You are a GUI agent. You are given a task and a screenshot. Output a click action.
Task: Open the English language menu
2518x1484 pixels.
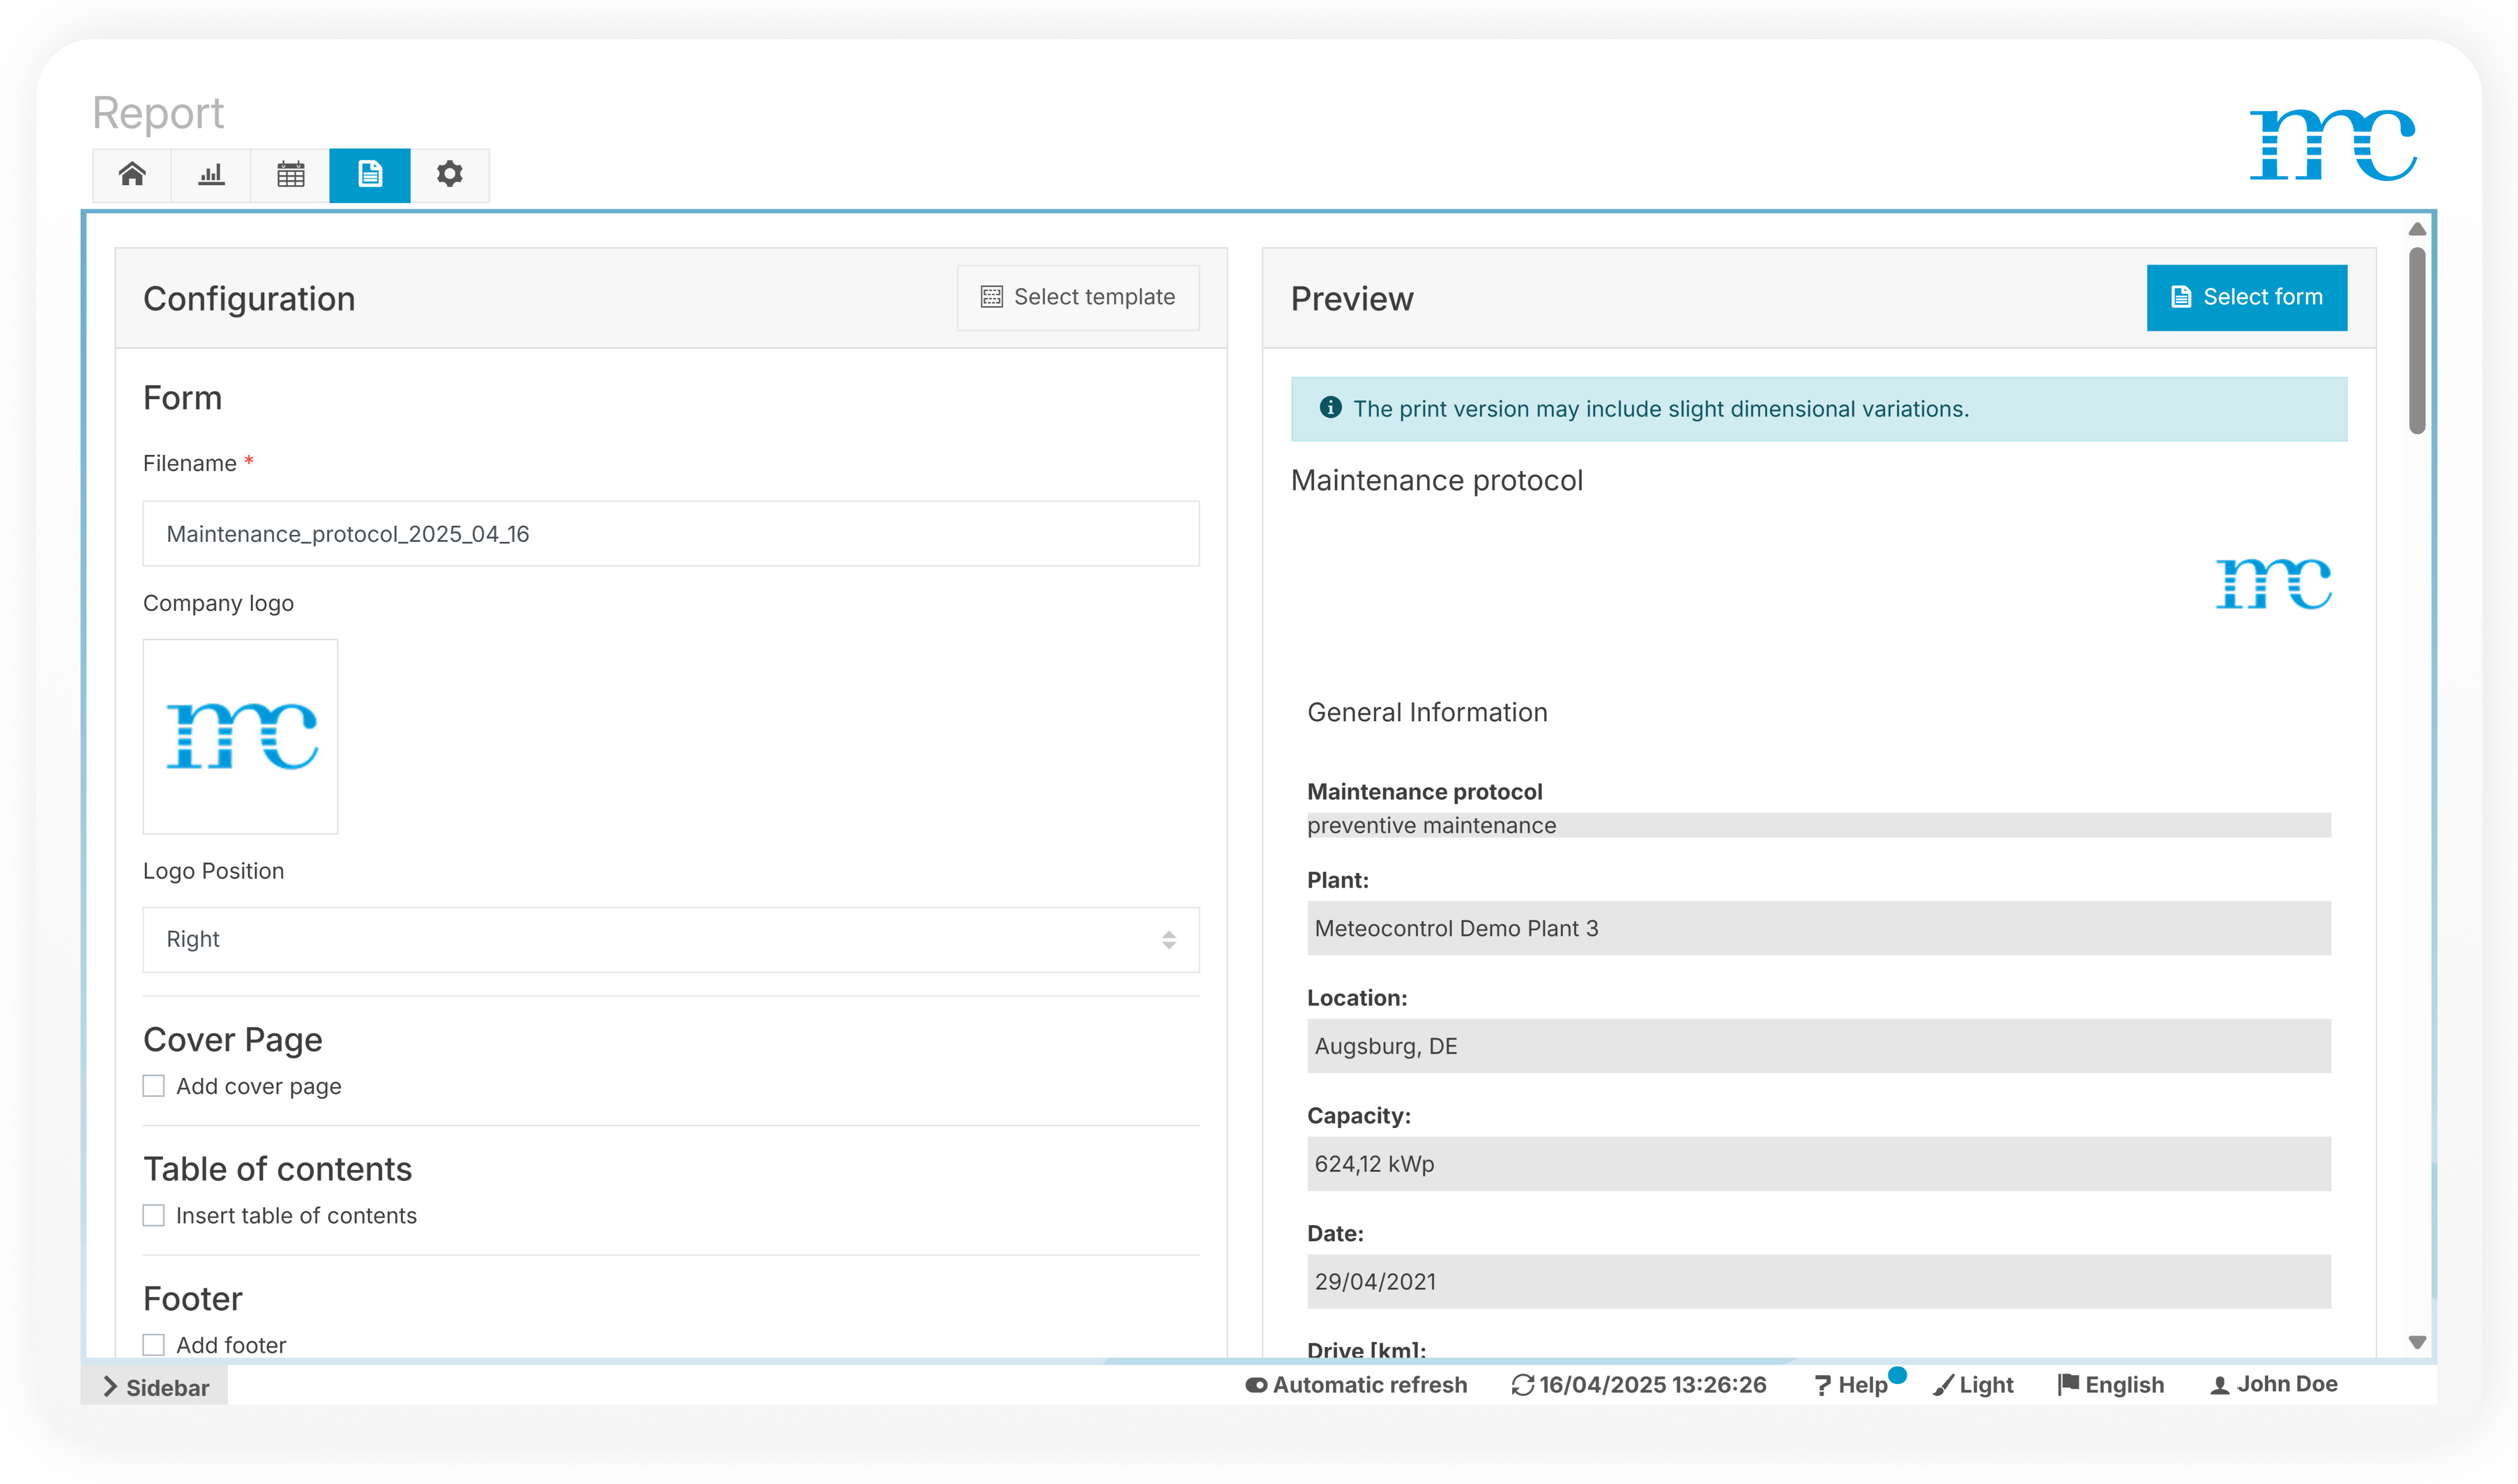tap(2111, 1385)
